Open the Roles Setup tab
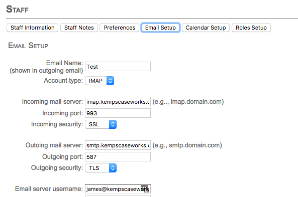This screenshot has width=298, height=197. (x=251, y=28)
